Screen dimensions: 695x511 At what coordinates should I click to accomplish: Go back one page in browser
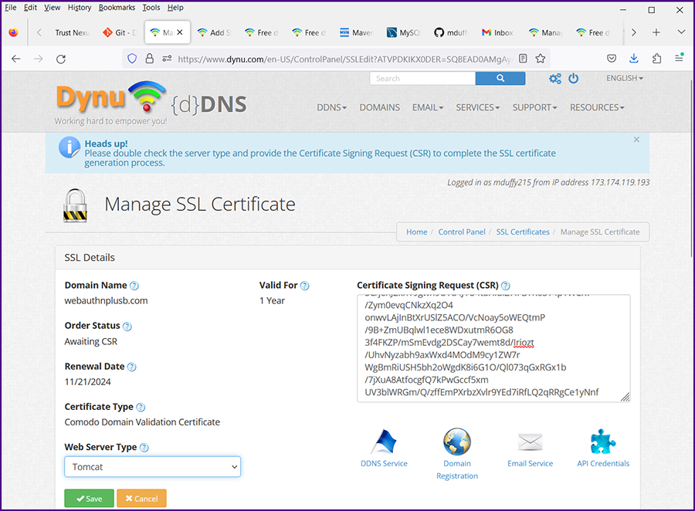pos(16,59)
